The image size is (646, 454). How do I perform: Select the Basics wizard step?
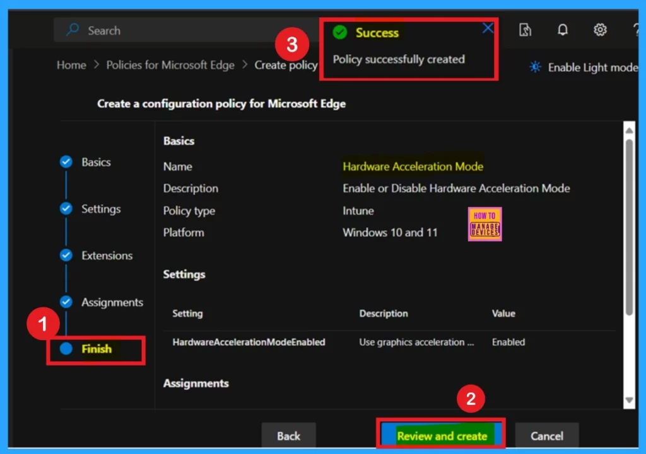point(96,162)
